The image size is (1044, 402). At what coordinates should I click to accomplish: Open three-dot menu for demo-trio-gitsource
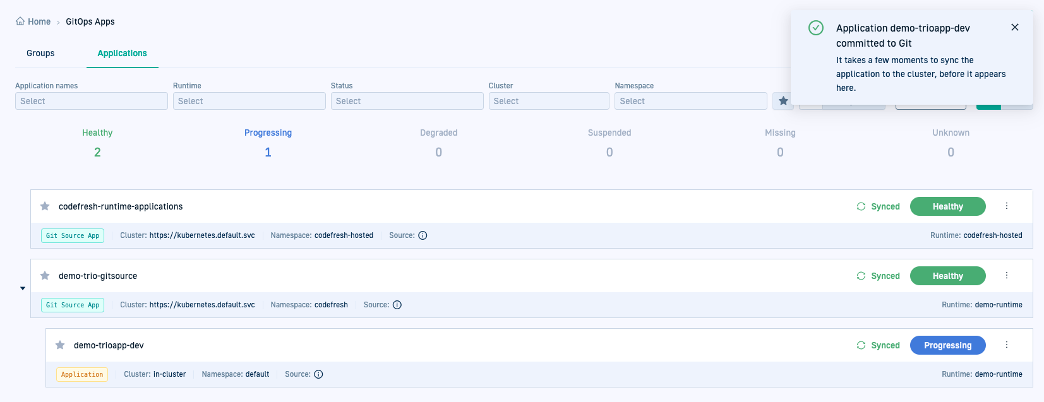[x=1007, y=276]
